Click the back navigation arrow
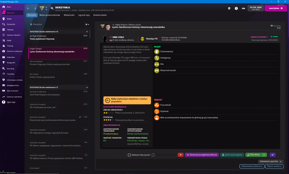This screenshot has height=174, width=289. pyautogui.click(x=28, y=8)
